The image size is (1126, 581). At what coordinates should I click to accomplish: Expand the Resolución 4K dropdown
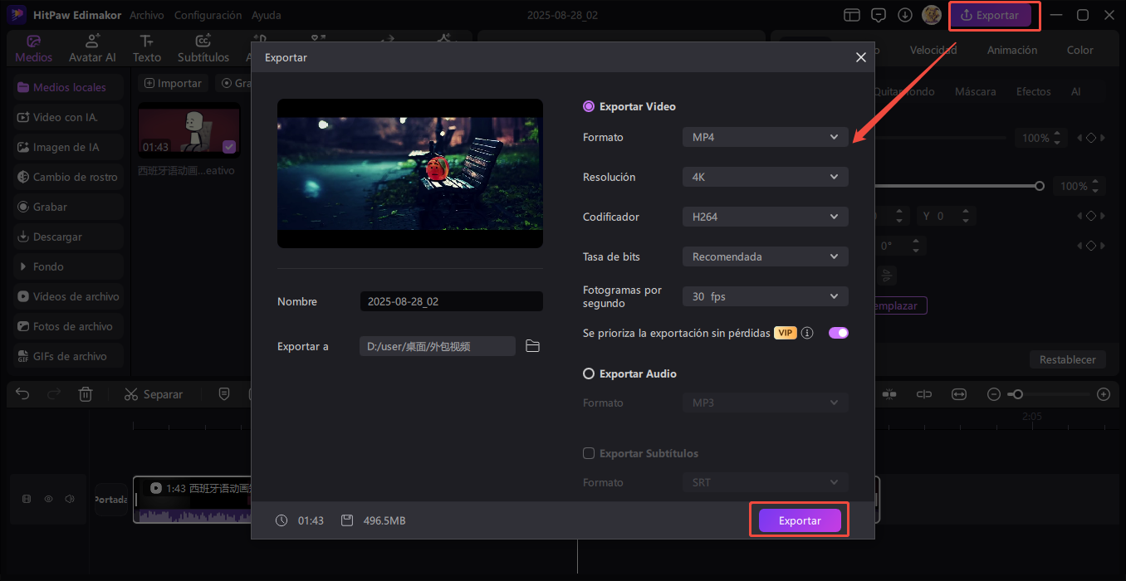click(765, 177)
